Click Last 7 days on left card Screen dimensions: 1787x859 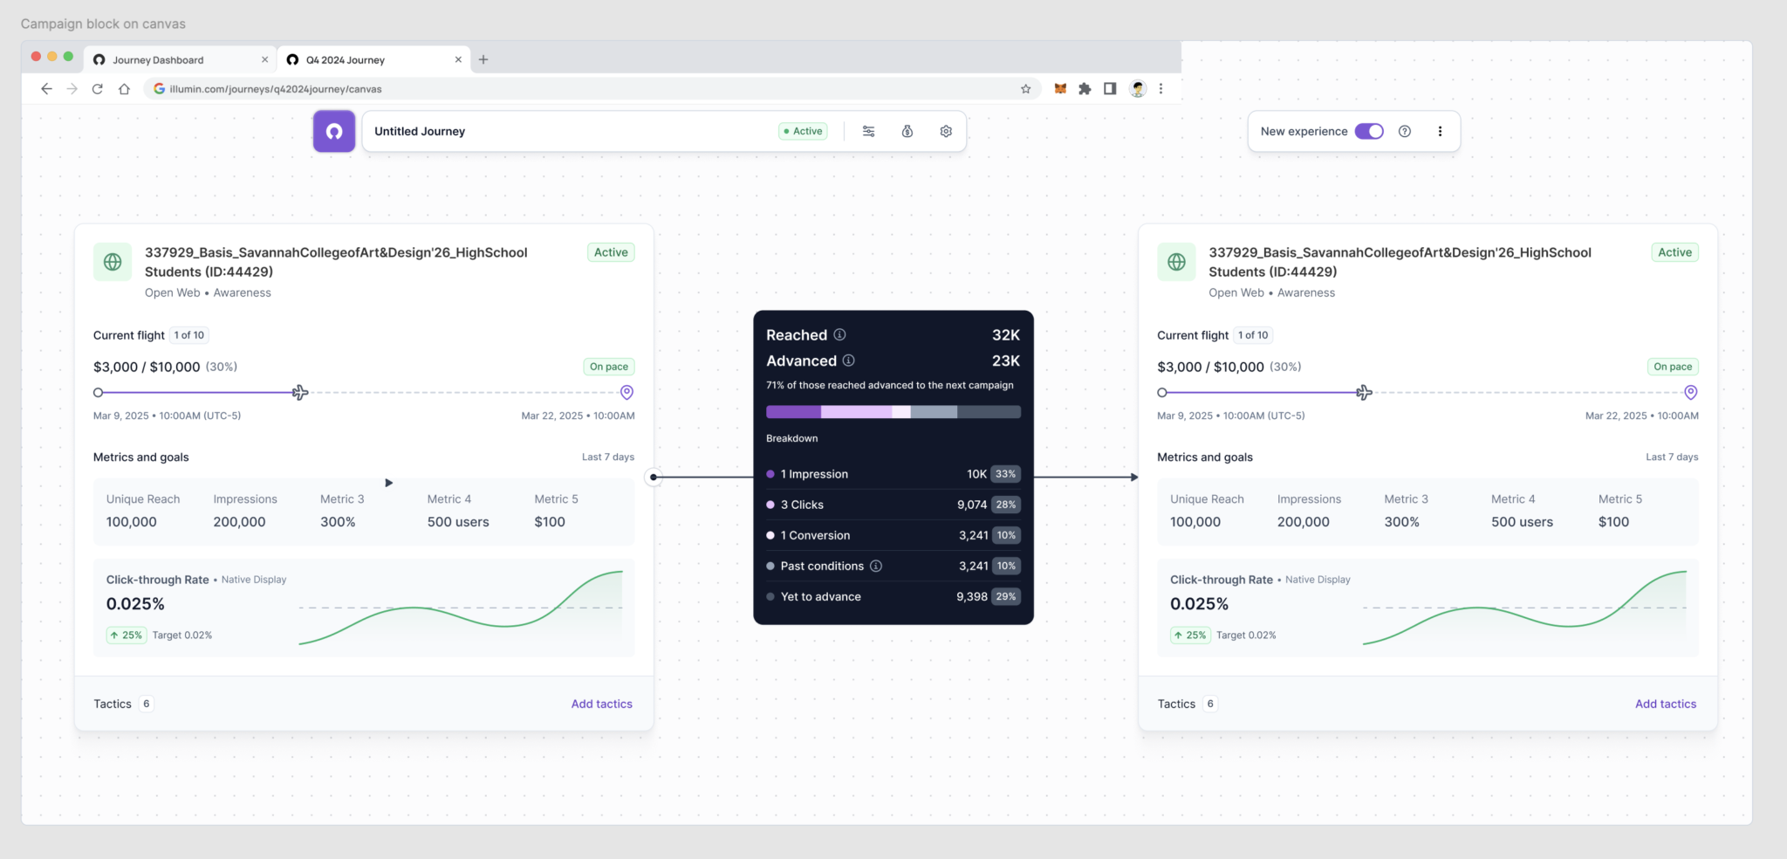tap(608, 457)
